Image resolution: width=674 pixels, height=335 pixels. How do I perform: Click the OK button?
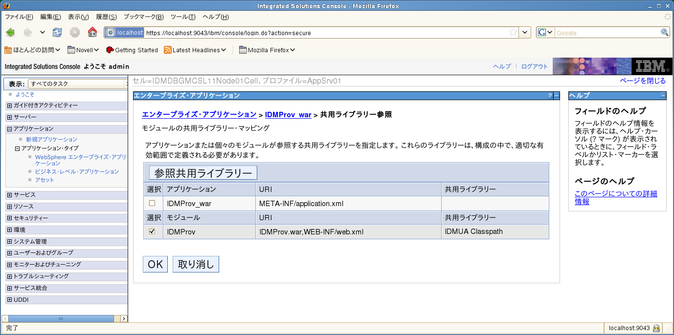[x=155, y=264]
